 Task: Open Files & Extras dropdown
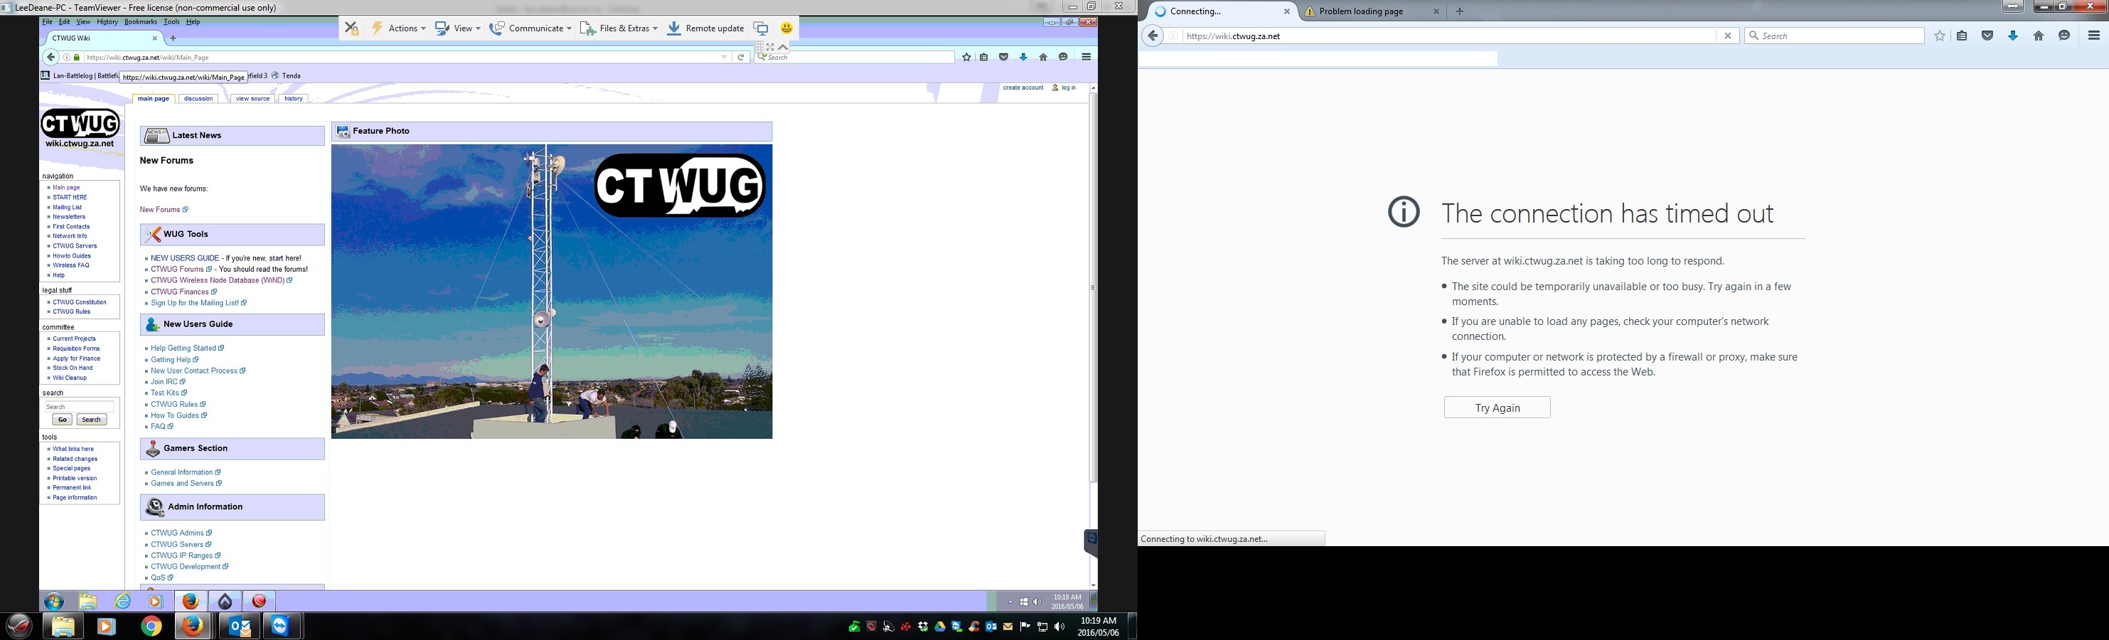tap(618, 28)
